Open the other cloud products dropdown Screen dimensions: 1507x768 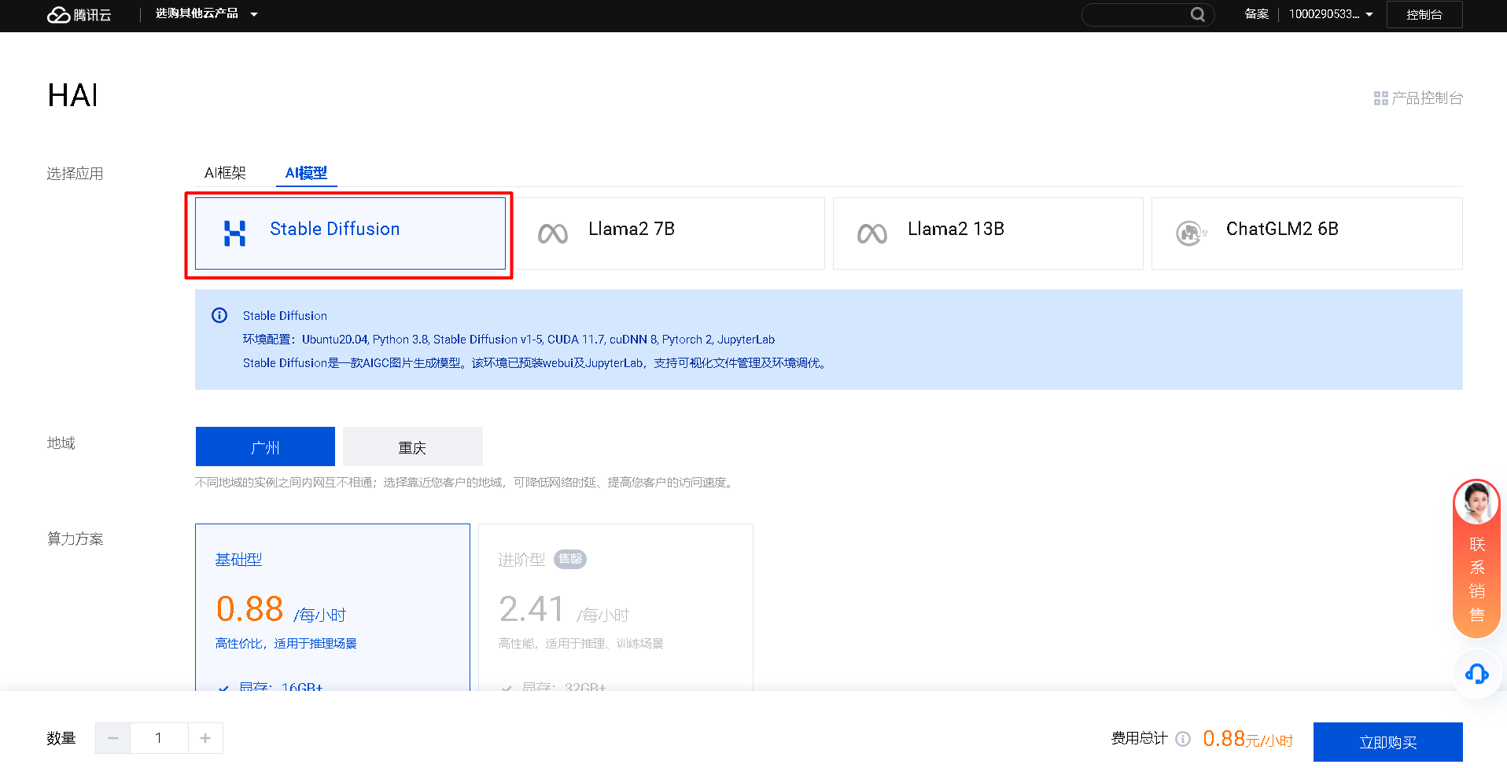(206, 14)
